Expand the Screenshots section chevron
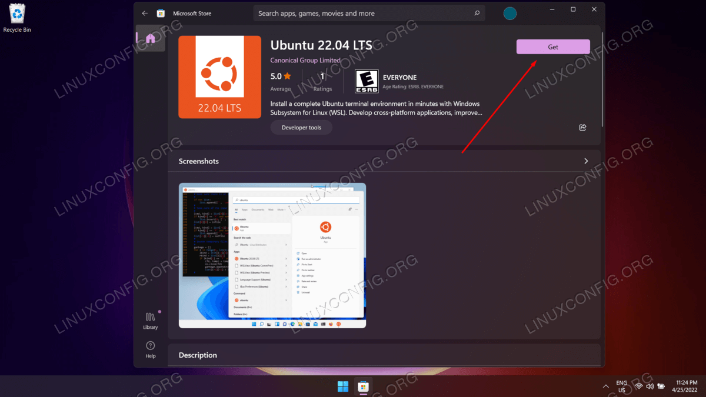This screenshot has height=397, width=706. 586,161
